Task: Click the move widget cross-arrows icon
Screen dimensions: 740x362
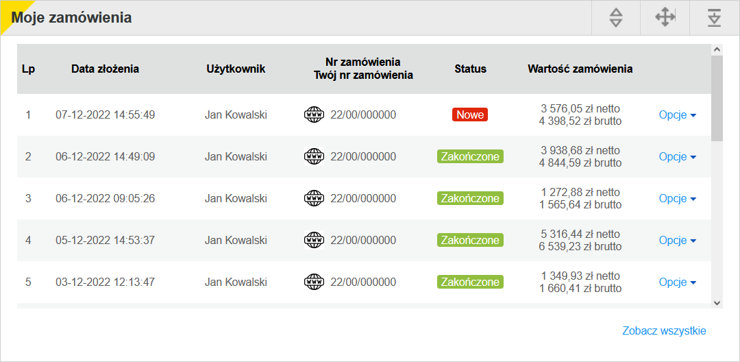Action: coord(665,17)
